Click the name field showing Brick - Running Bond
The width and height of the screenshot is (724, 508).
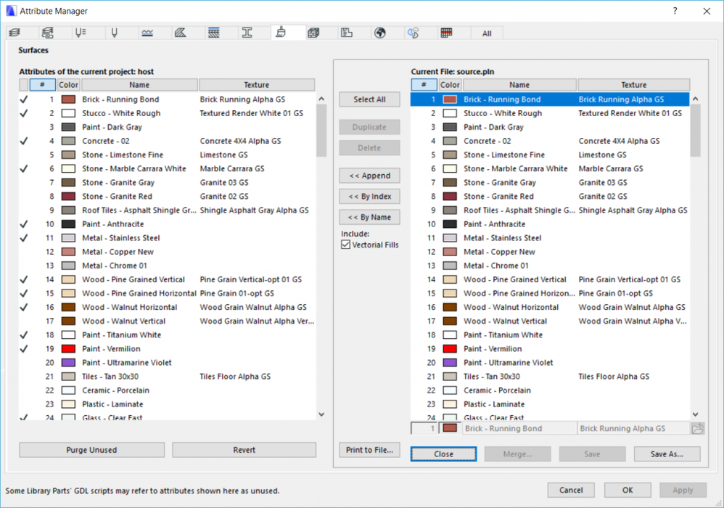coord(519,429)
